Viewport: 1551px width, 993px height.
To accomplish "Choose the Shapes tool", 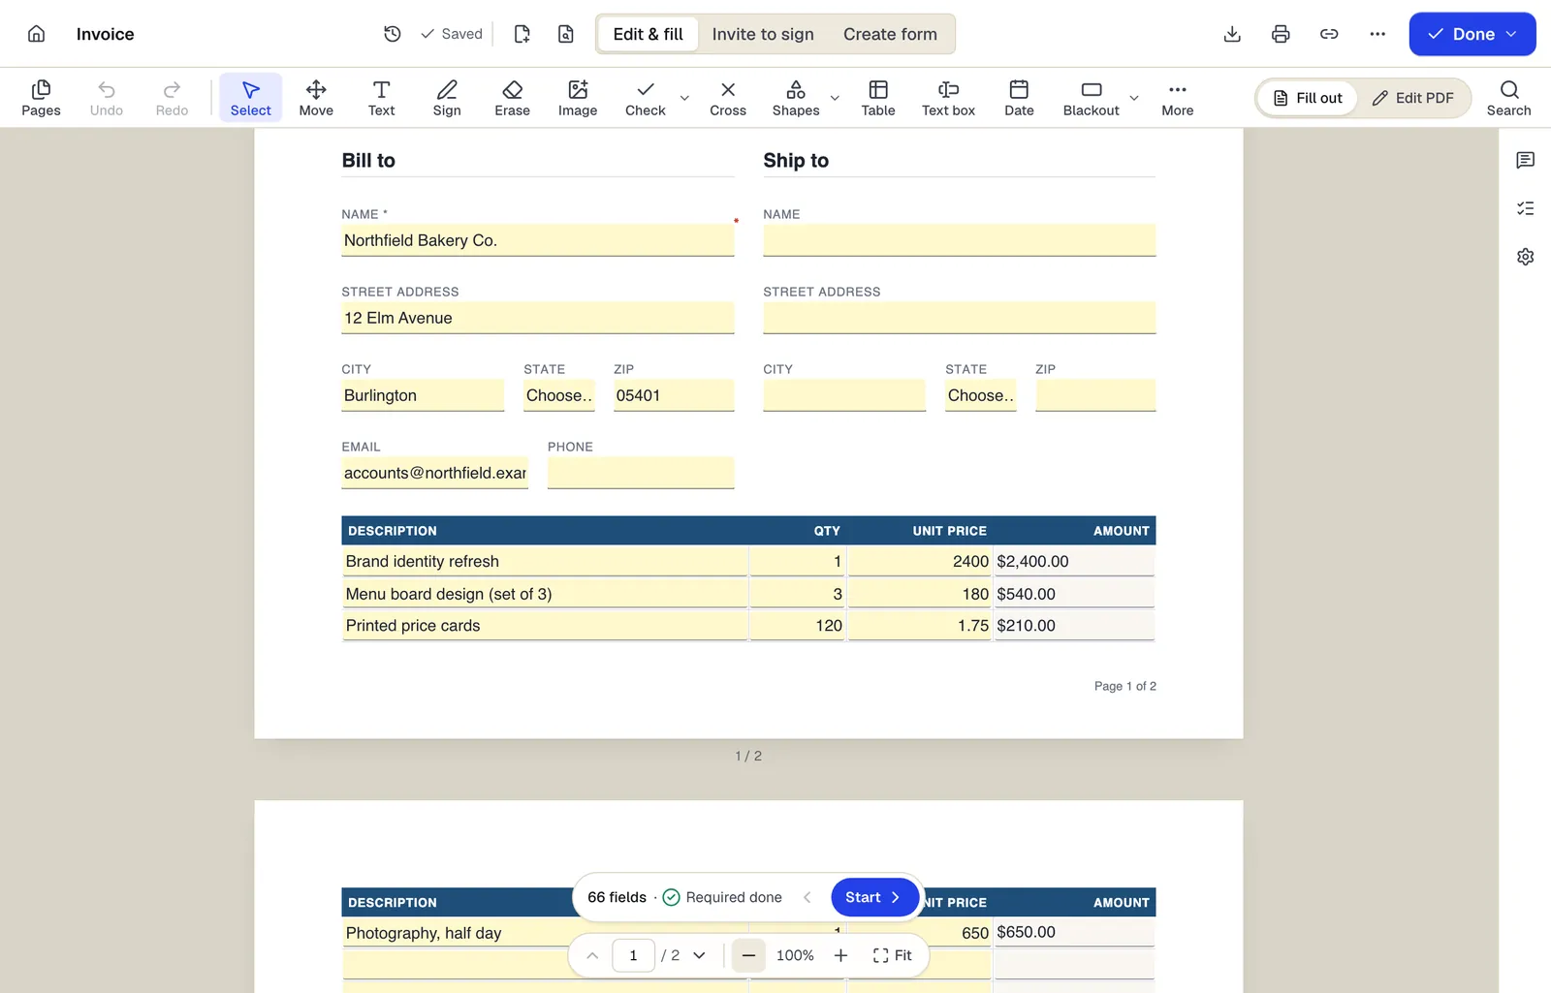I will [x=796, y=98].
